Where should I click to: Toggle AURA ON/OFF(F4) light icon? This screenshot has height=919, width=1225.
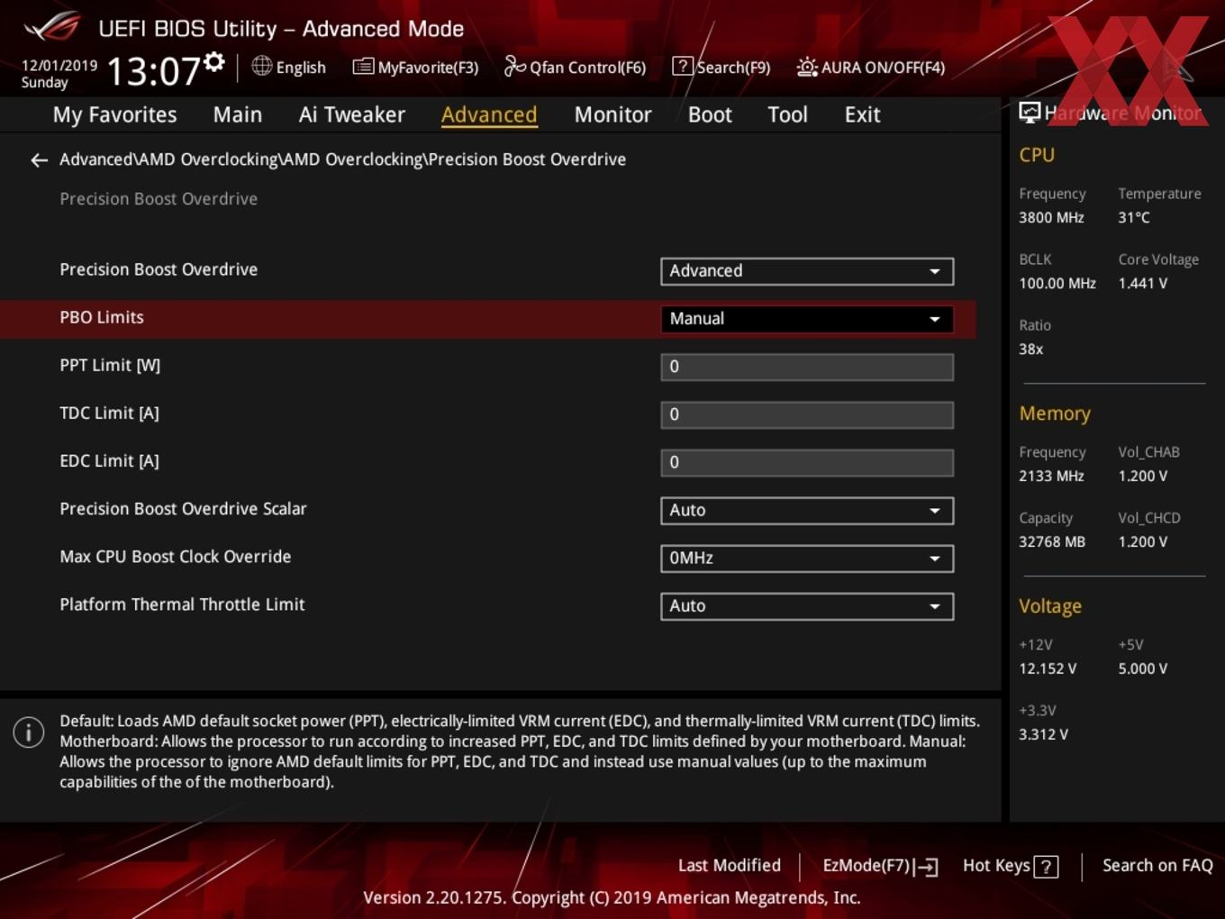point(807,67)
